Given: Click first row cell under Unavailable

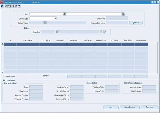Looking at the screenshot, I should 141,44.
